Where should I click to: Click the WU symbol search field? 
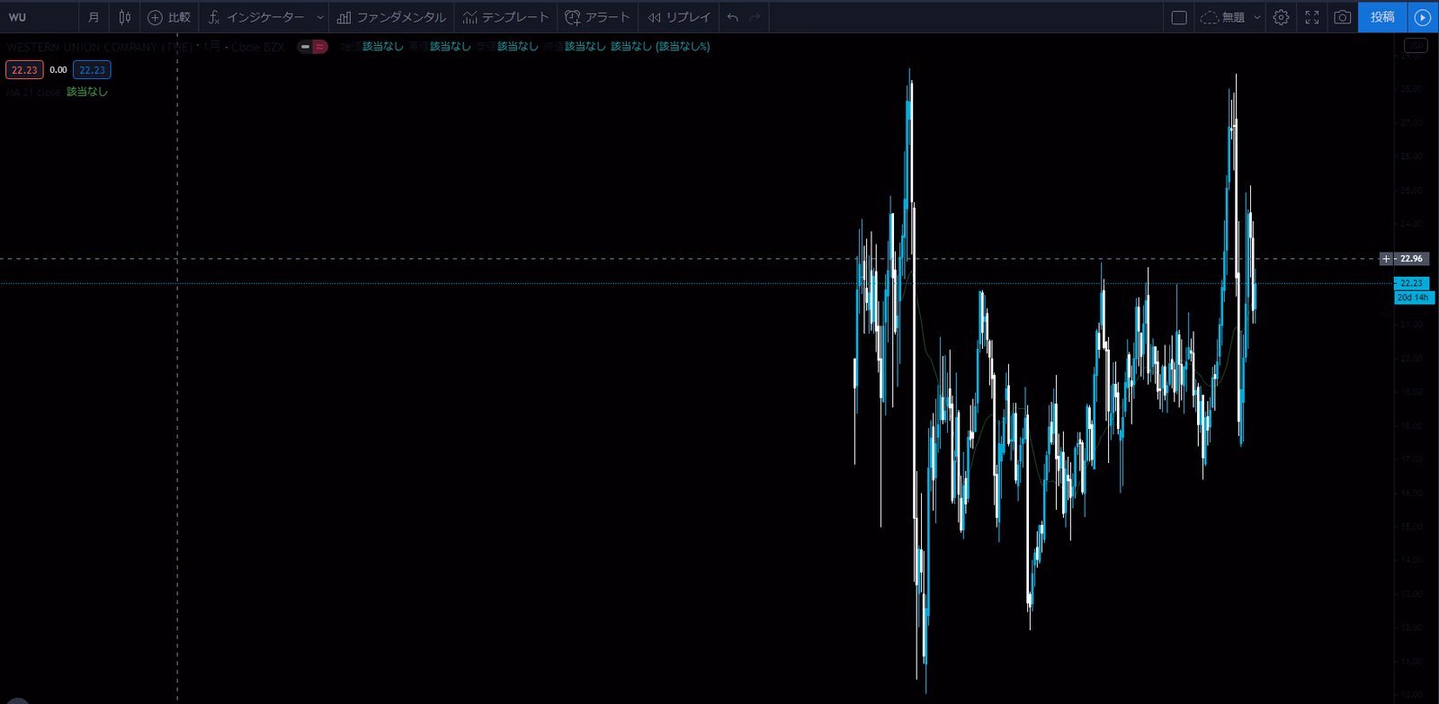36,17
